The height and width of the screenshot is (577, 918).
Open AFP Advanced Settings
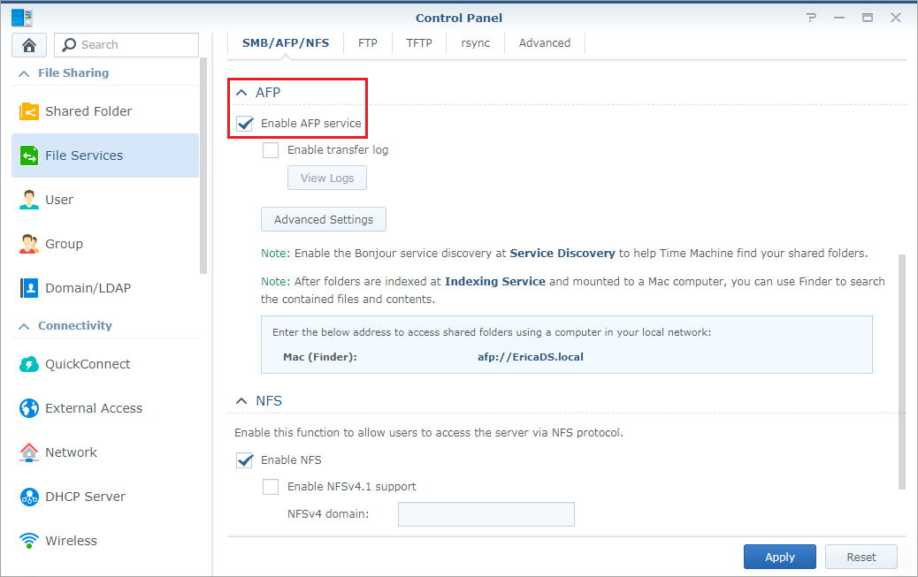324,219
